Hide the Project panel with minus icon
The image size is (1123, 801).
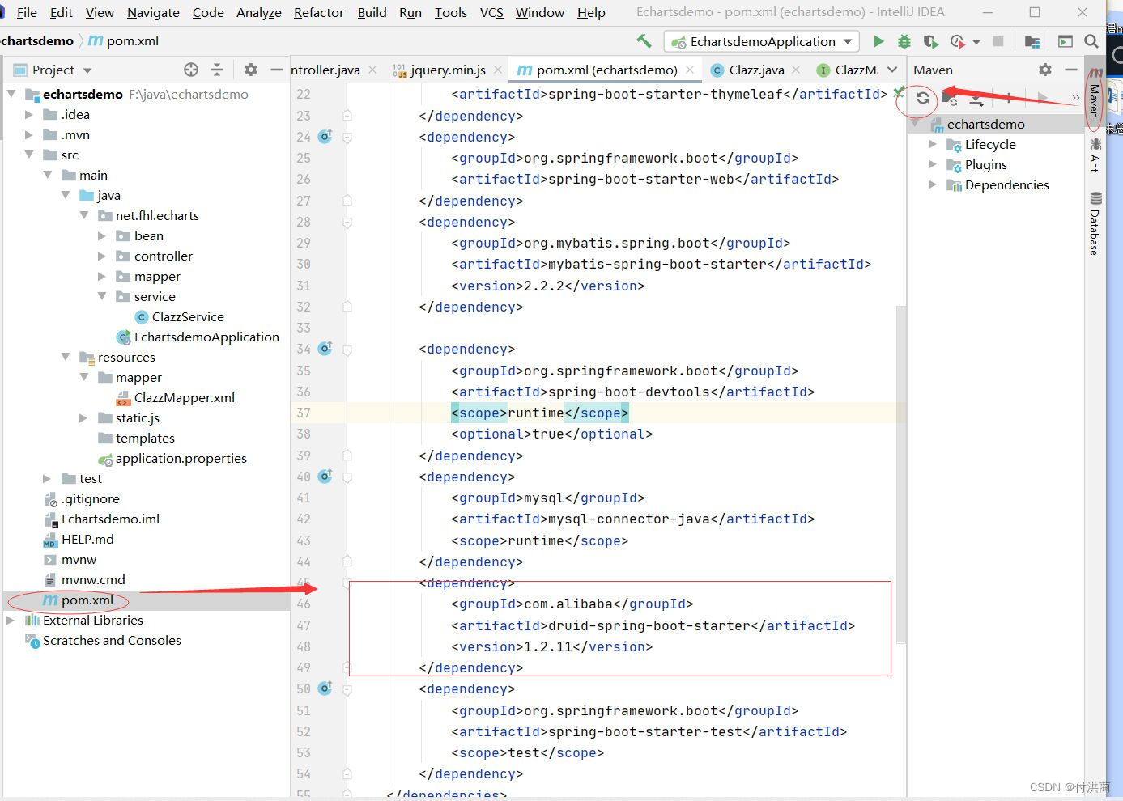tap(277, 70)
